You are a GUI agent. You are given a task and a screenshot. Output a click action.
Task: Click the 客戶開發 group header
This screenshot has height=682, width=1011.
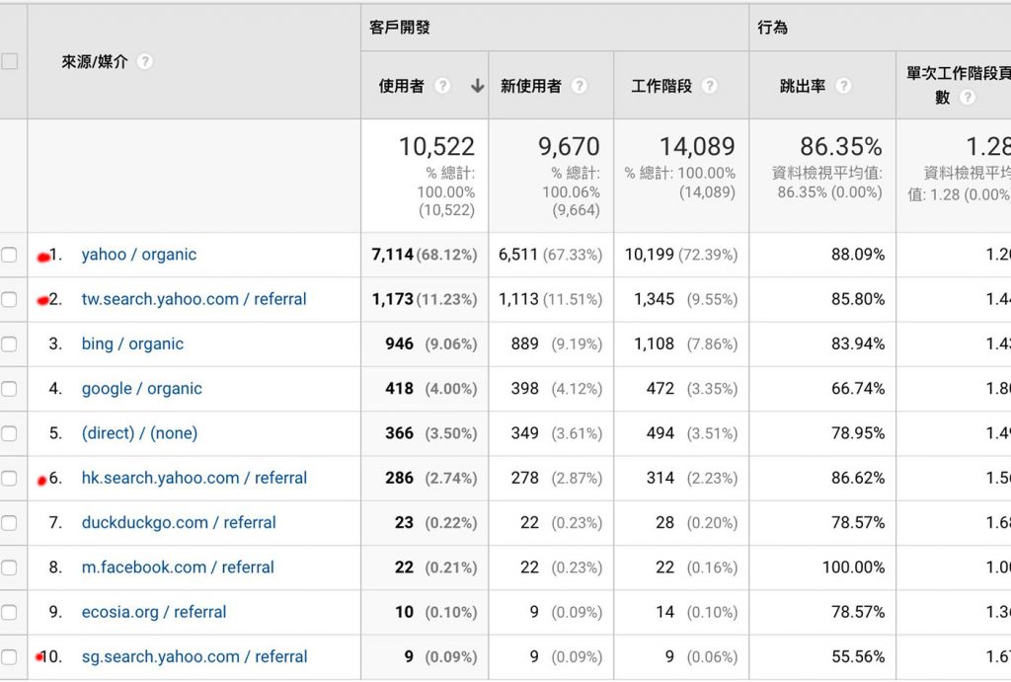(x=400, y=27)
